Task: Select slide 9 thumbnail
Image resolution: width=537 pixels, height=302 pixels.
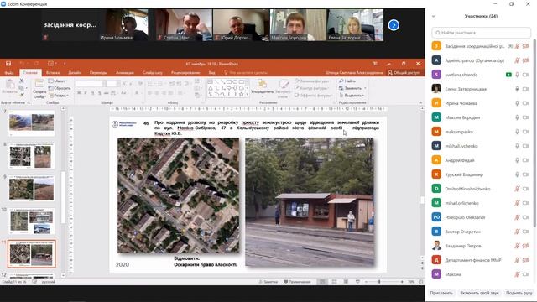Action: point(31,188)
